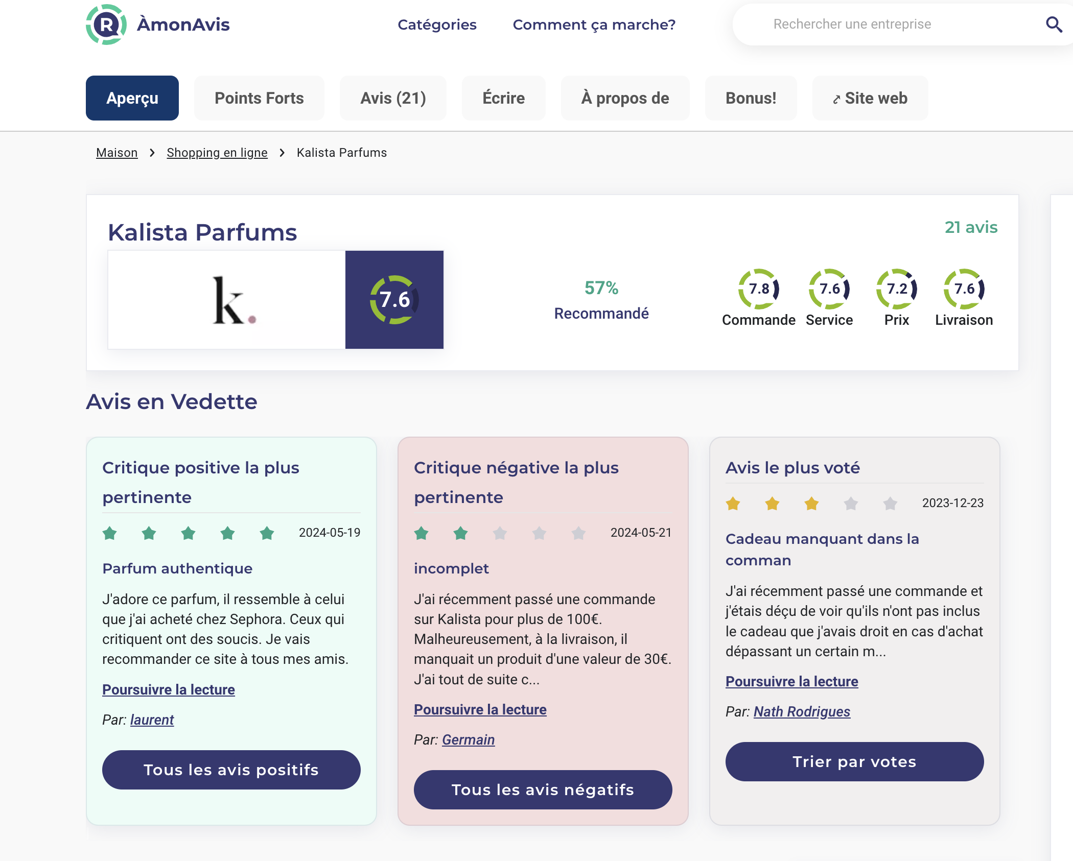This screenshot has width=1073, height=861.
Task: Click the 7.8 Commande rating gauge
Action: coord(759,289)
